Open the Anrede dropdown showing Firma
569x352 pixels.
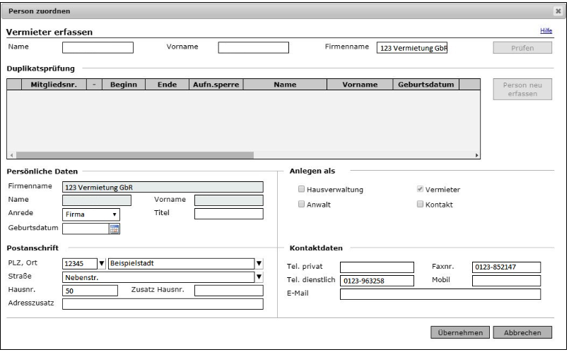coord(90,214)
